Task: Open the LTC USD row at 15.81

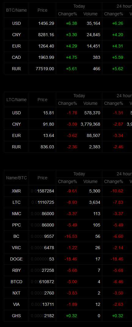Action: tap(68, 113)
